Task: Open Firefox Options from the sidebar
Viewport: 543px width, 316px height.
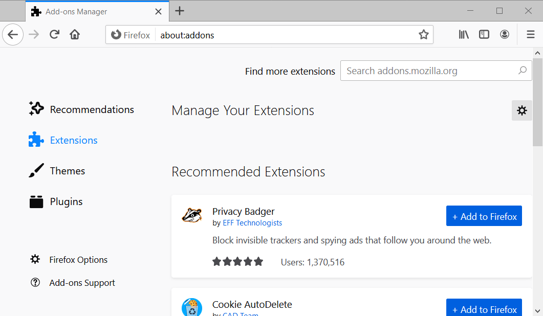Action: point(78,259)
